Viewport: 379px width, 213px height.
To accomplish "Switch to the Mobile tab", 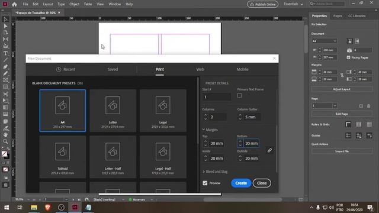I will click(x=242, y=70).
